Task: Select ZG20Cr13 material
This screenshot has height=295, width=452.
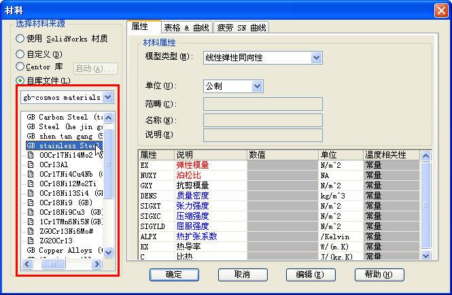Action: coord(56,241)
